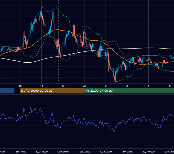Click the 12/4 04:00 time label
The width and height of the screenshot is (174, 154).
pyautogui.click(x=149, y=151)
